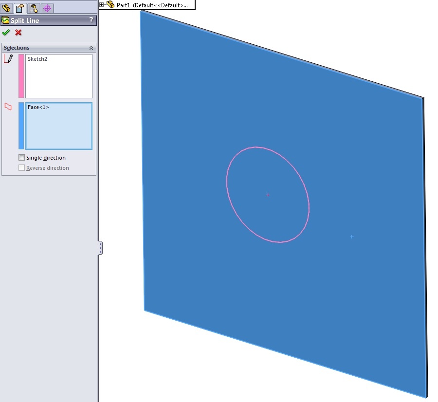Switch to the PropertyManager tab
This screenshot has height=402, width=438.
(x=20, y=8)
